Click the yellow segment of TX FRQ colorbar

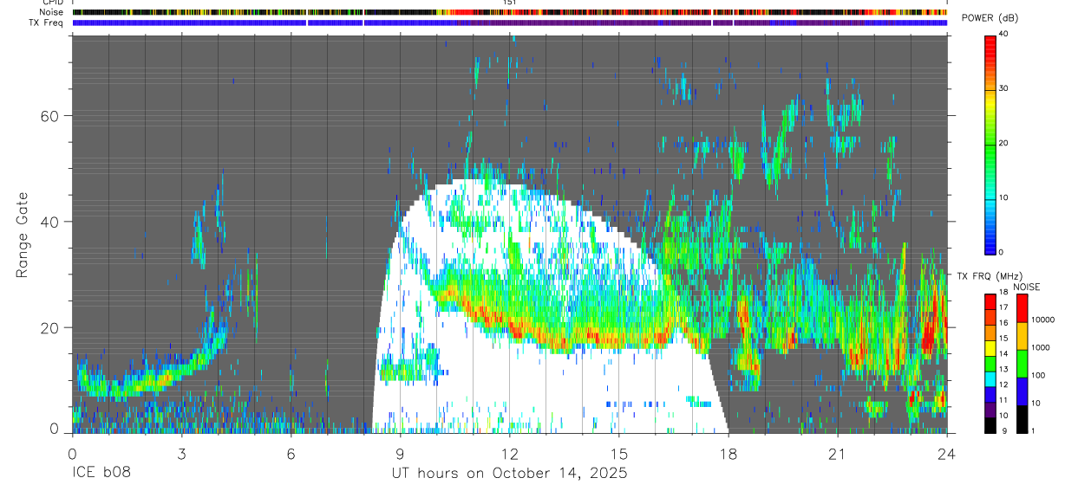(x=990, y=347)
